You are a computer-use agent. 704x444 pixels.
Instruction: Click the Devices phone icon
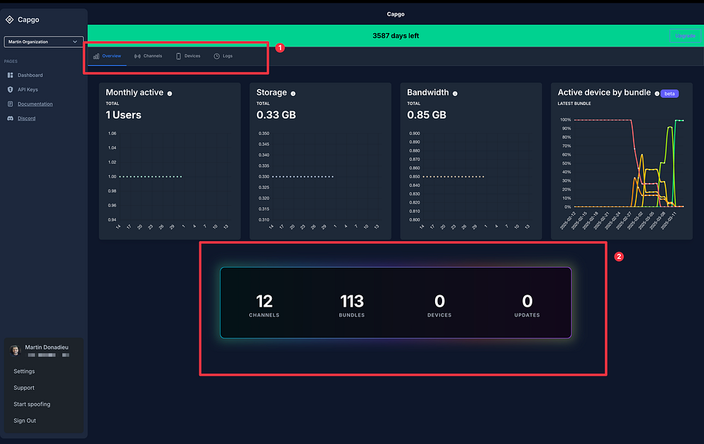(x=178, y=56)
